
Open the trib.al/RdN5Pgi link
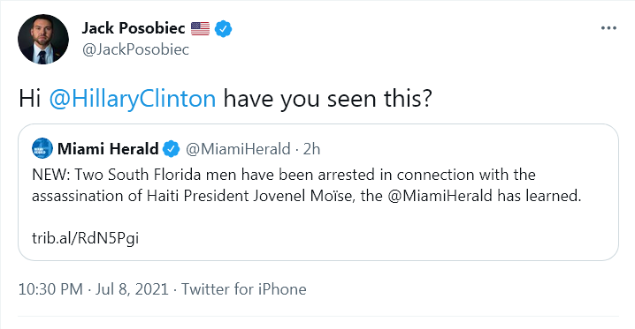pos(86,238)
